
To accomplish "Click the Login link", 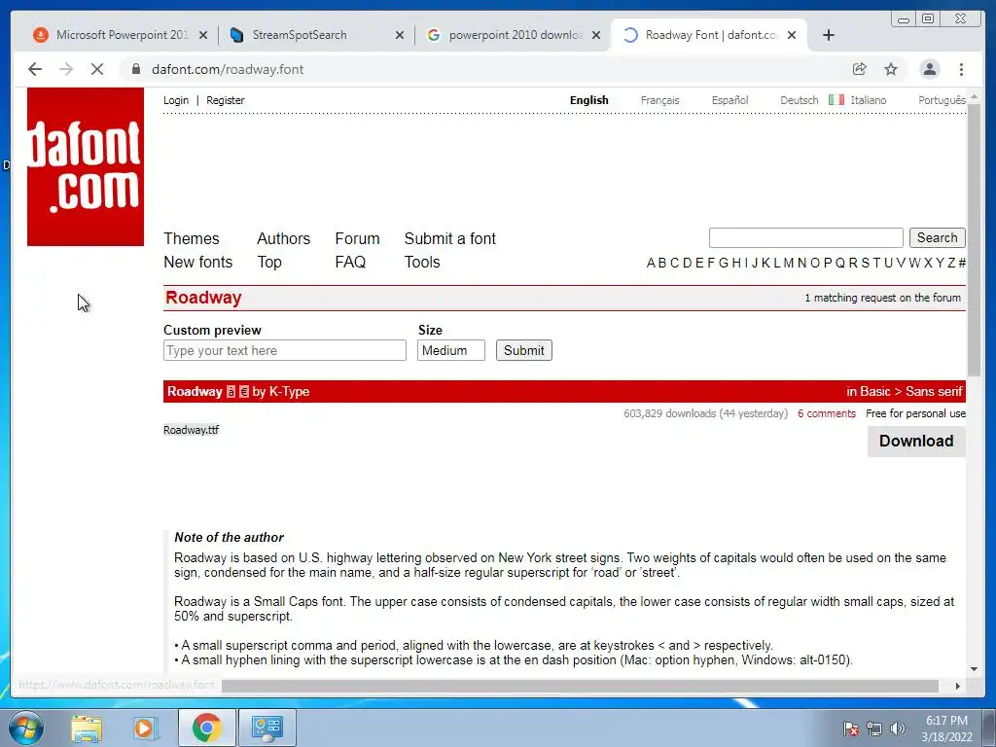I will tap(176, 100).
